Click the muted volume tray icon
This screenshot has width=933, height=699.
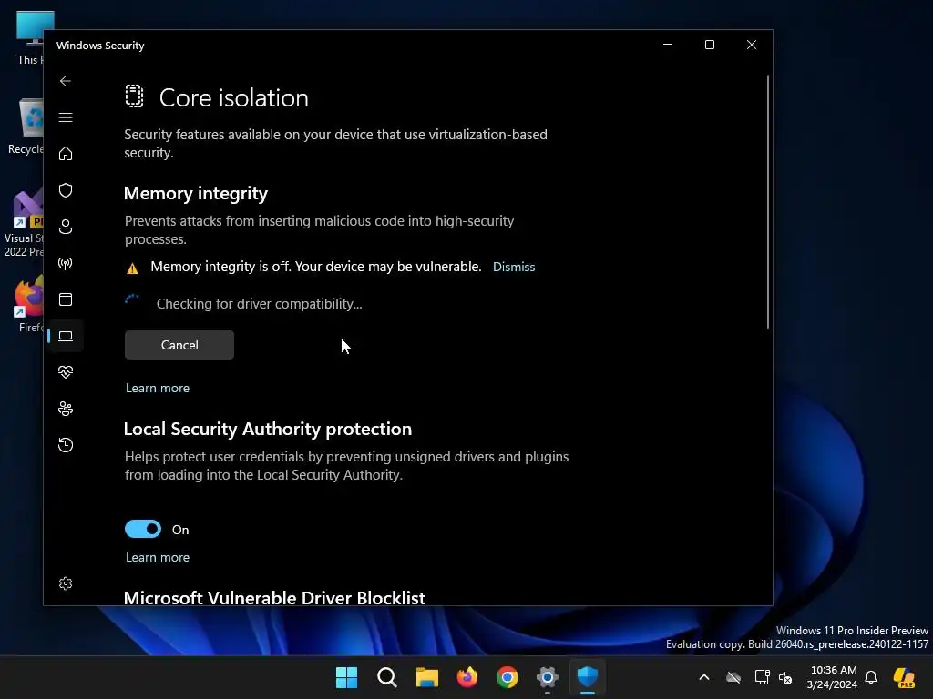click(x=785, y=677)
